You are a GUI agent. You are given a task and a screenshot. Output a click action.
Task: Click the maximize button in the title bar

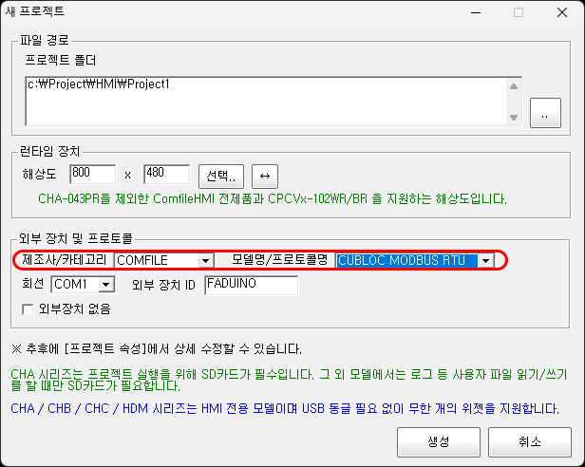pos(518,13)
